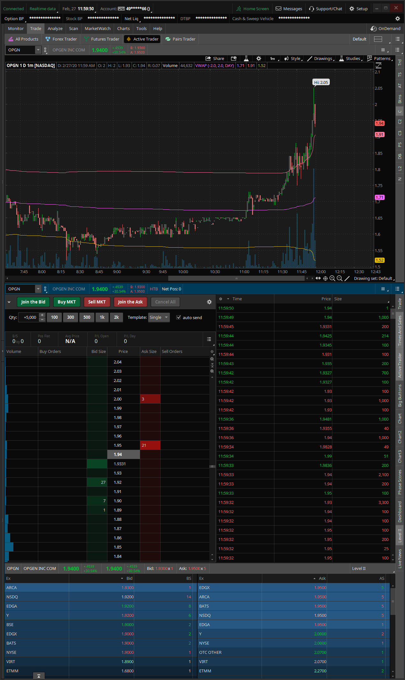Increase quantity with plus stepper

[x=42, y=315]
